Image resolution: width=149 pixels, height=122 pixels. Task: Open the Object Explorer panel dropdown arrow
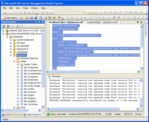point(36,22)
